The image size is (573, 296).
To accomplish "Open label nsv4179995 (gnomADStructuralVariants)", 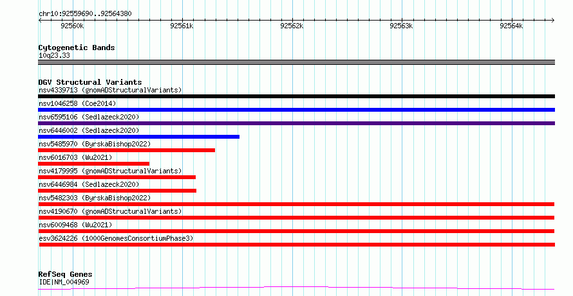I will pyautogui.click(x=110, y=171).
